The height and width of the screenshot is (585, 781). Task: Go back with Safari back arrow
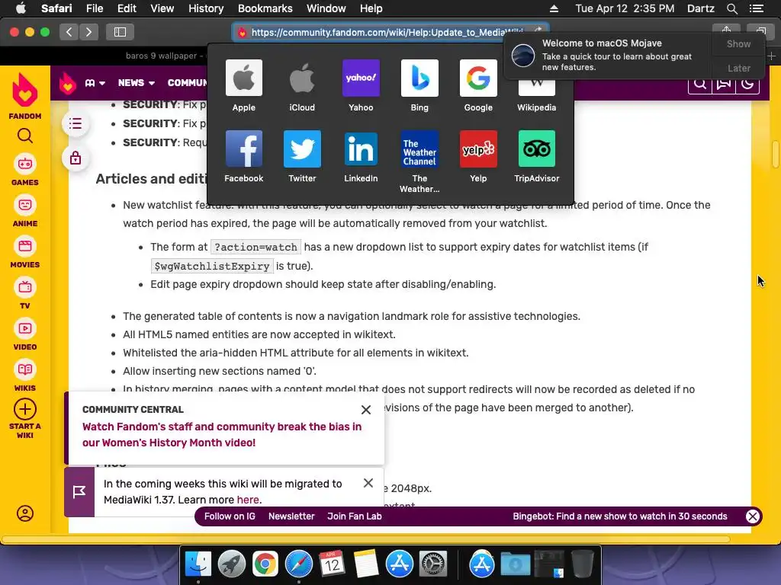pos(69,32)
